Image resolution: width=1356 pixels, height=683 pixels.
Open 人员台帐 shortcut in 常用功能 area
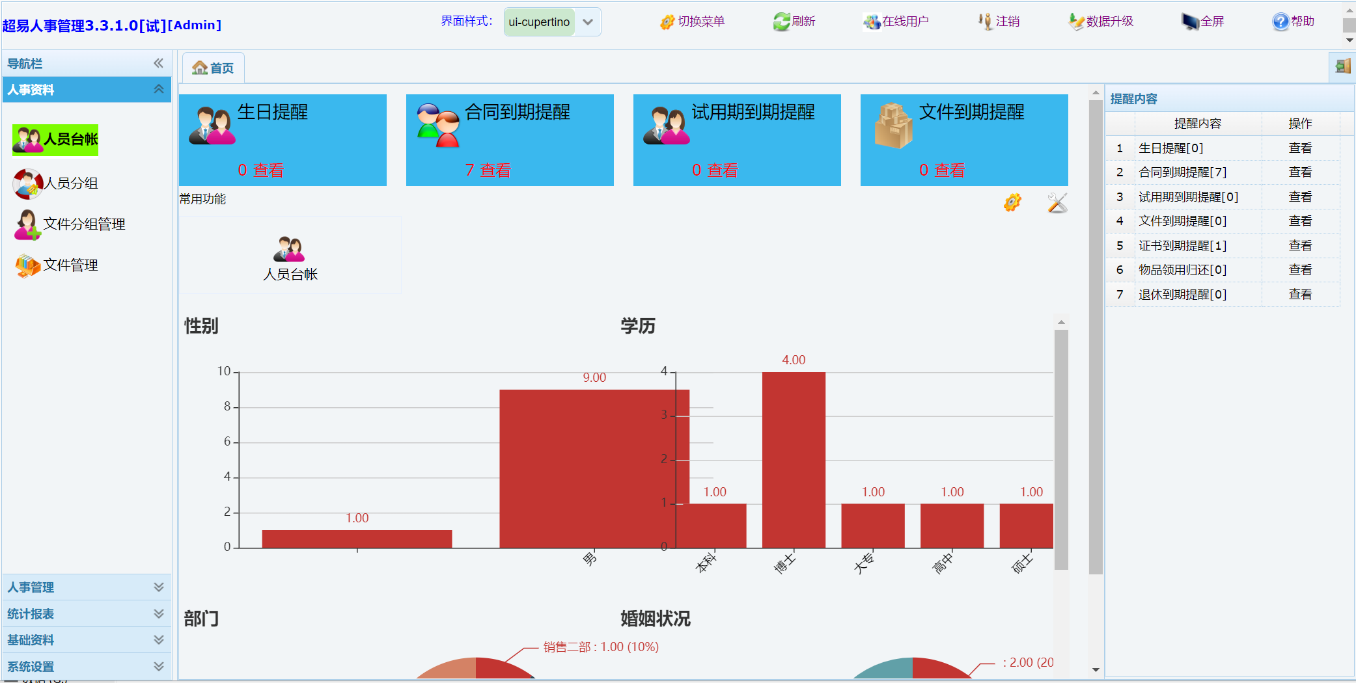click(x=290, y=258)
